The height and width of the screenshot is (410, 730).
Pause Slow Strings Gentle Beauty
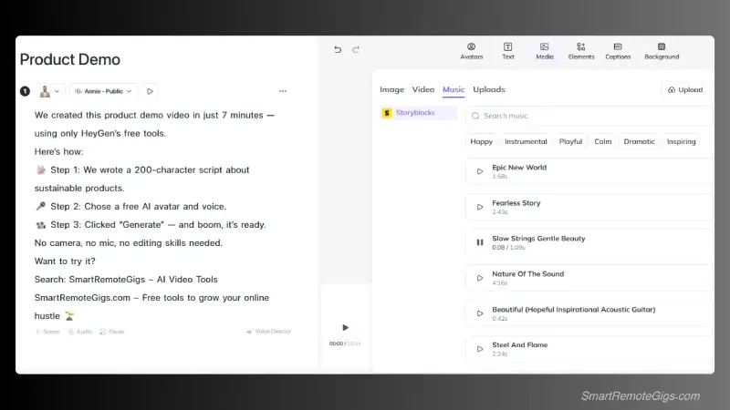[480, 242]
